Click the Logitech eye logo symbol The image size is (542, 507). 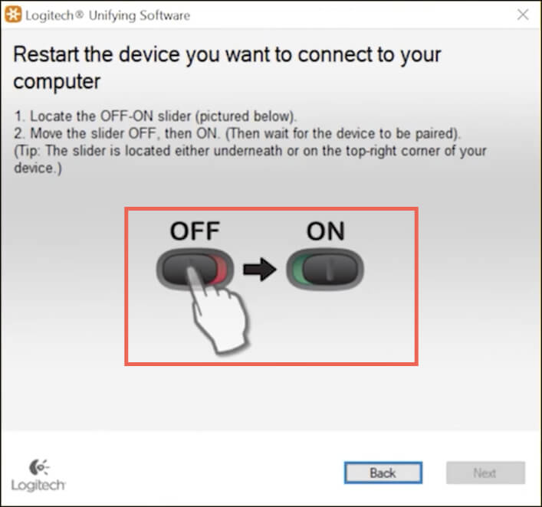(38, 467)
